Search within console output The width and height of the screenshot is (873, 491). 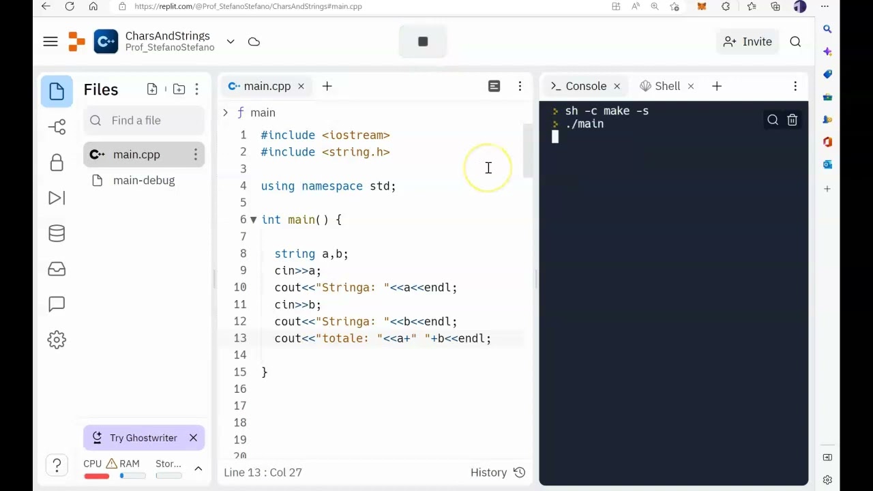pos(773,120)
